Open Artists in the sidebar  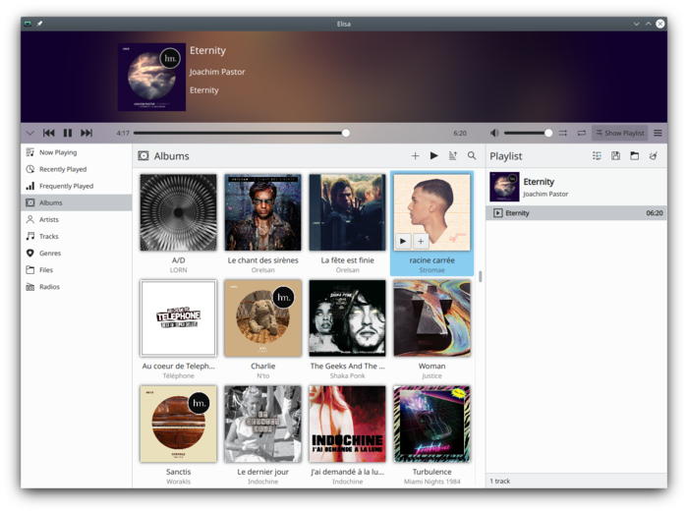49,219
